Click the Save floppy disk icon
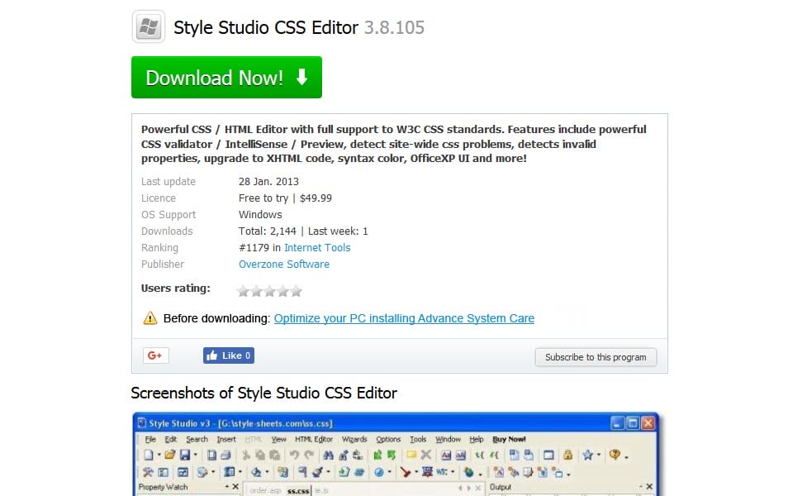Viewport: 788px width, 496px height. [x=185, y=455]
